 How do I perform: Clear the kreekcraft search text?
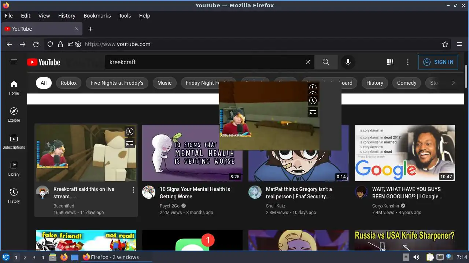308,62
